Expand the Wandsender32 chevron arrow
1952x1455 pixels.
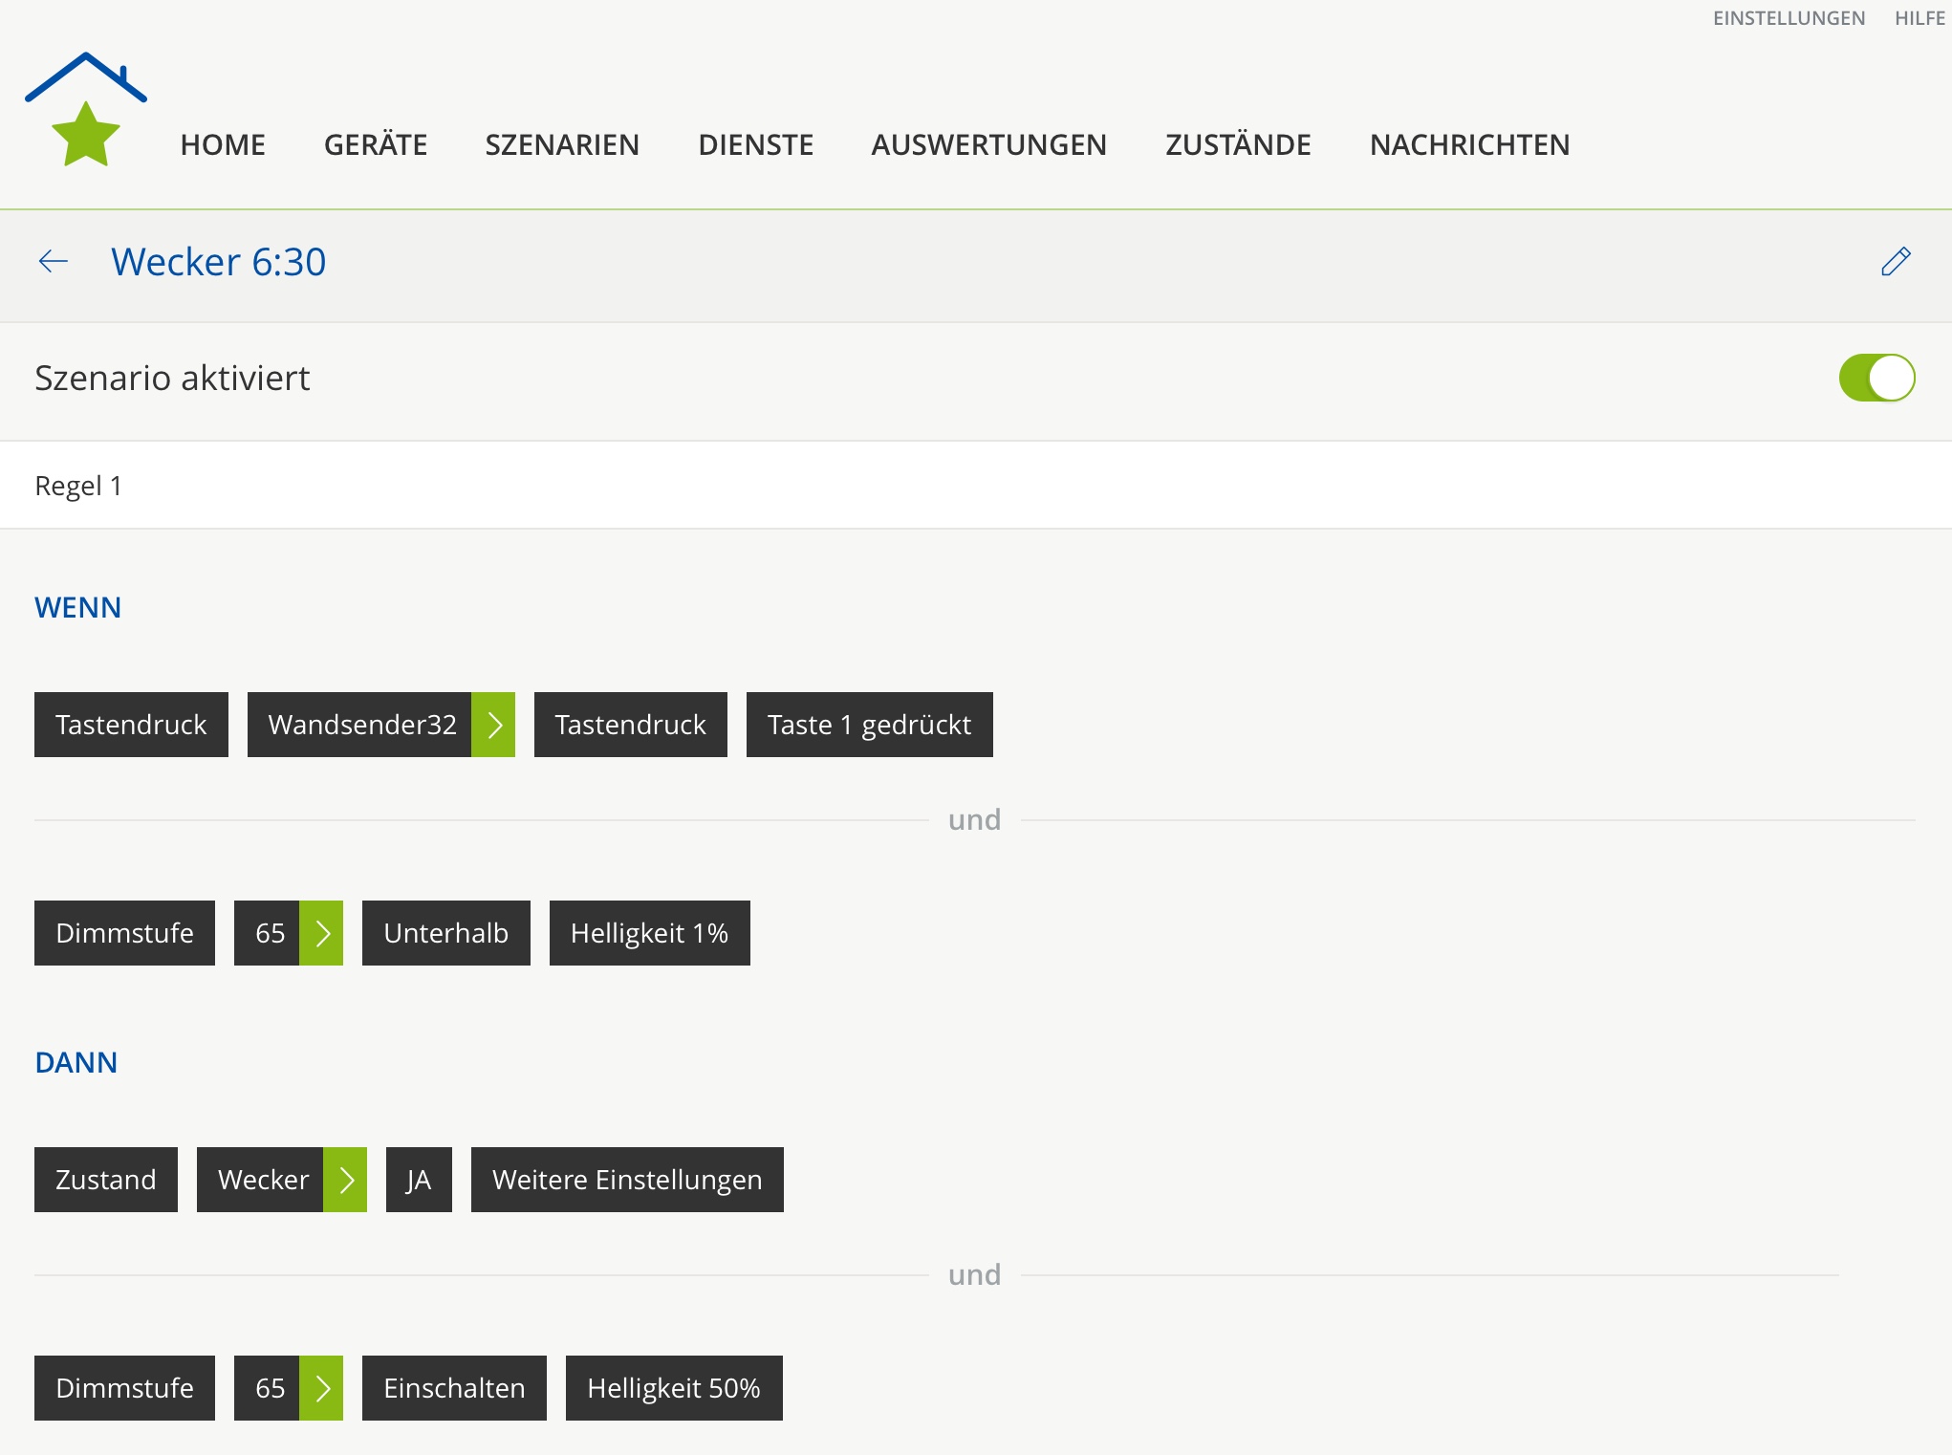point(493,725)
